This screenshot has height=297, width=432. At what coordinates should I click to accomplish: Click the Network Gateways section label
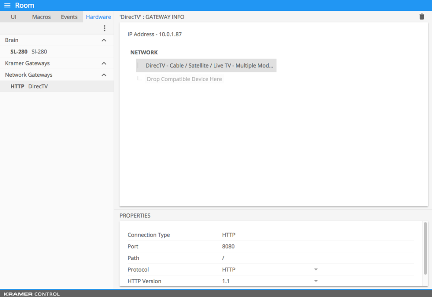(29, 75)
